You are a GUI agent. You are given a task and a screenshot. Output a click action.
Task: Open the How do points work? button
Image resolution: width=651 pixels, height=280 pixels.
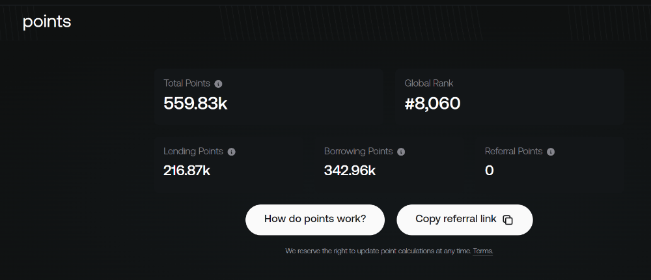point(315,219)
